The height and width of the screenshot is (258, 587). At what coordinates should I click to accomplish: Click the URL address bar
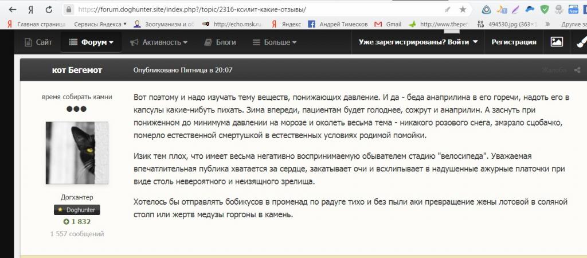click(x=258, y=10)
